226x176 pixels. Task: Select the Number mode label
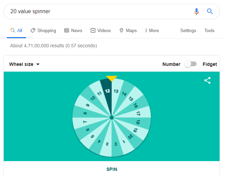(x=171, y=64)
